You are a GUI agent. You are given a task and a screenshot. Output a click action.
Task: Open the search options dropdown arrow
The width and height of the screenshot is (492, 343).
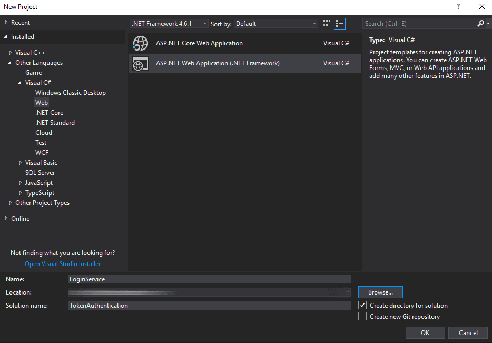coord(488,24)
